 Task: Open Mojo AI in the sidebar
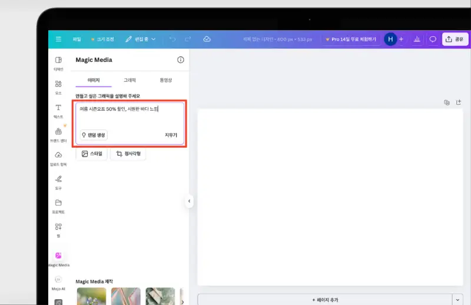tap(58, 283)
